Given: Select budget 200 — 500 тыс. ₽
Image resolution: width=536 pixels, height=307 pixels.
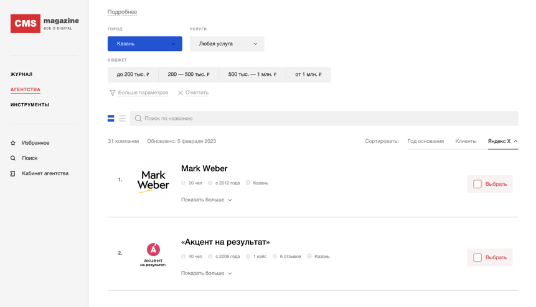Looking at the screenshot, I should pos(189,75).
